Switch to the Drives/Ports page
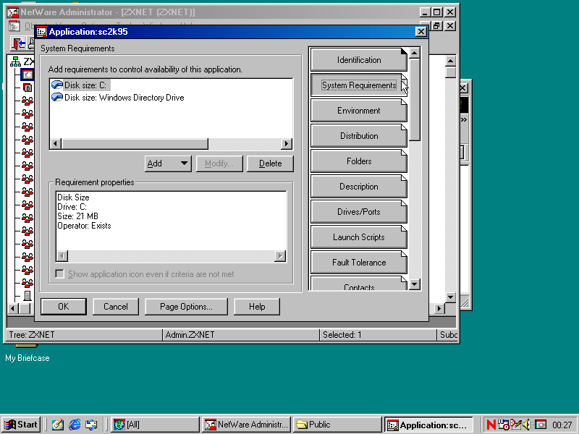Screen dimensions: 579x434 (x=359, y=212)
